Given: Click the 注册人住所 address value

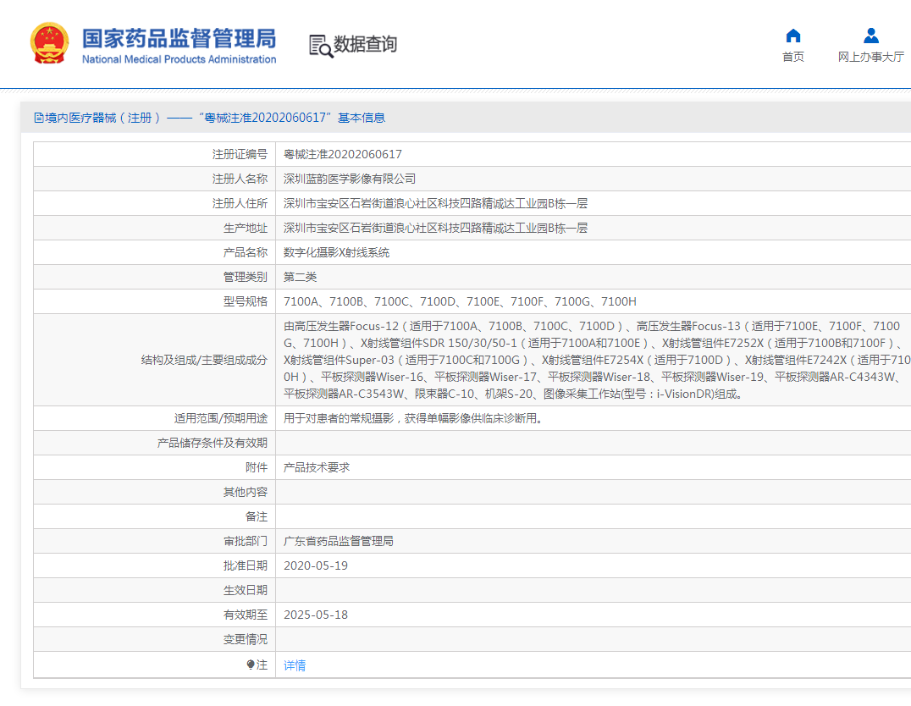Looking at the screenshot, I should 436,203.
